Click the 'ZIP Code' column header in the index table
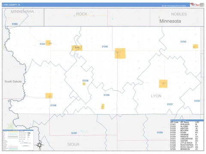 click(174, 122)
